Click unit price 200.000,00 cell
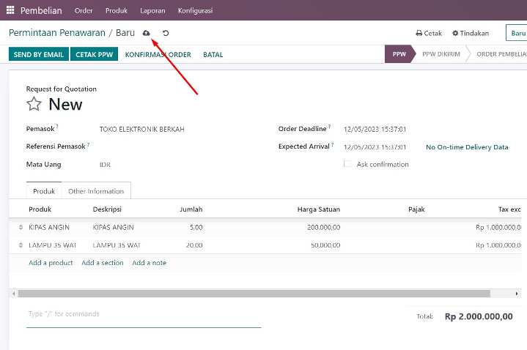527x350 pixels. pyautogui.click(x=324, y=228)
